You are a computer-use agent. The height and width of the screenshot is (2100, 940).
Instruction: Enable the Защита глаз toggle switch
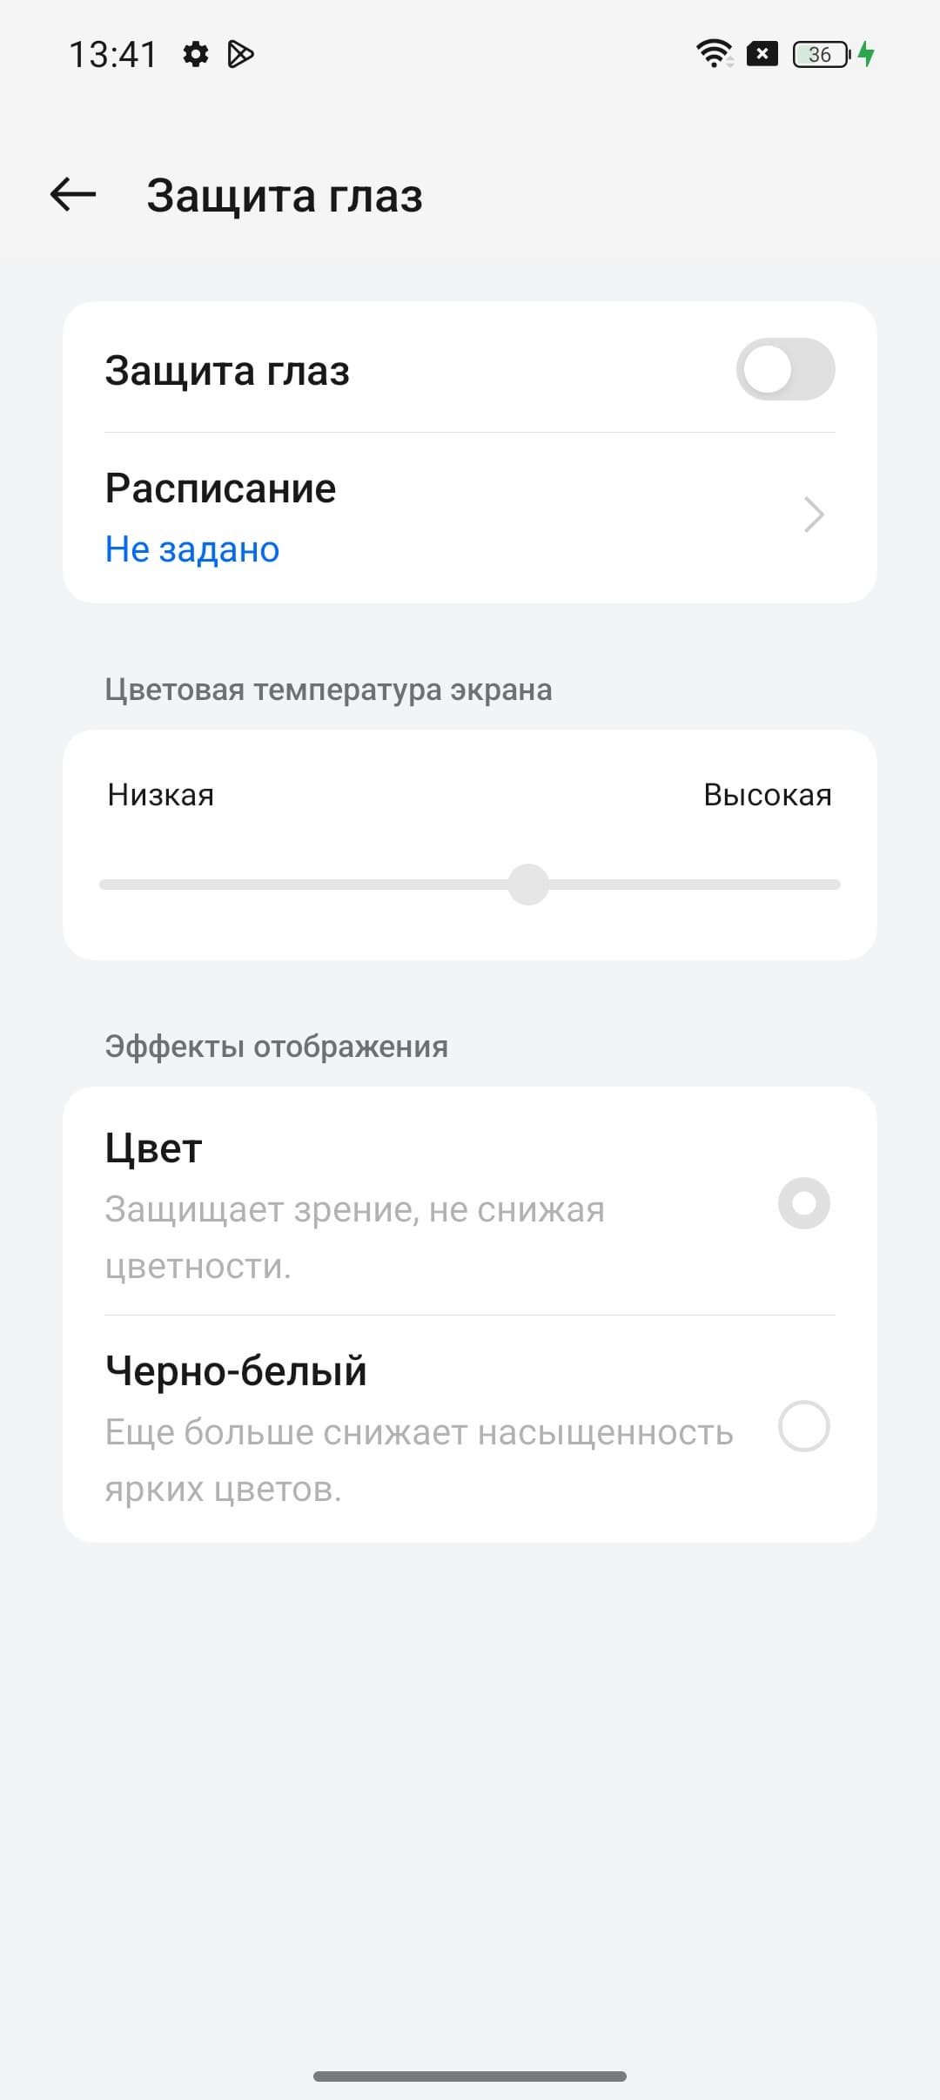click(785, 369)
